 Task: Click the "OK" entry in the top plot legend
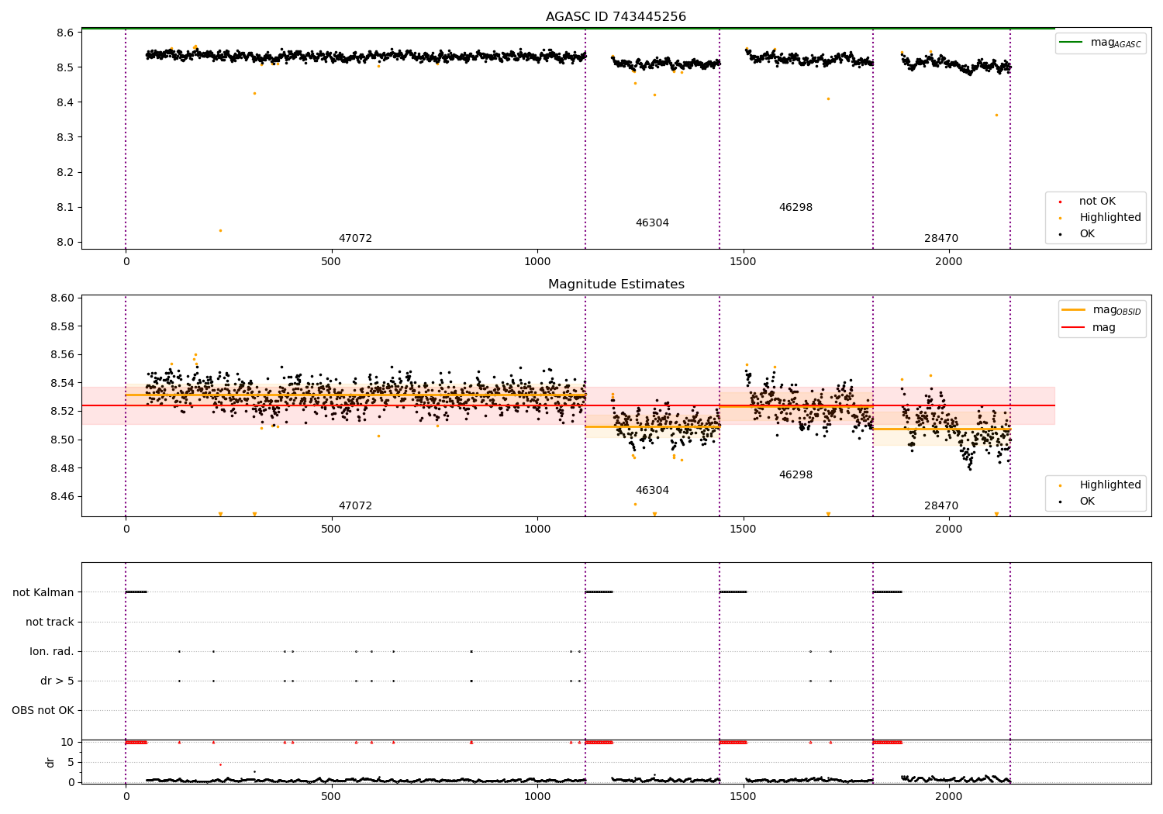pyautogui.click(x=1087, y=233)
